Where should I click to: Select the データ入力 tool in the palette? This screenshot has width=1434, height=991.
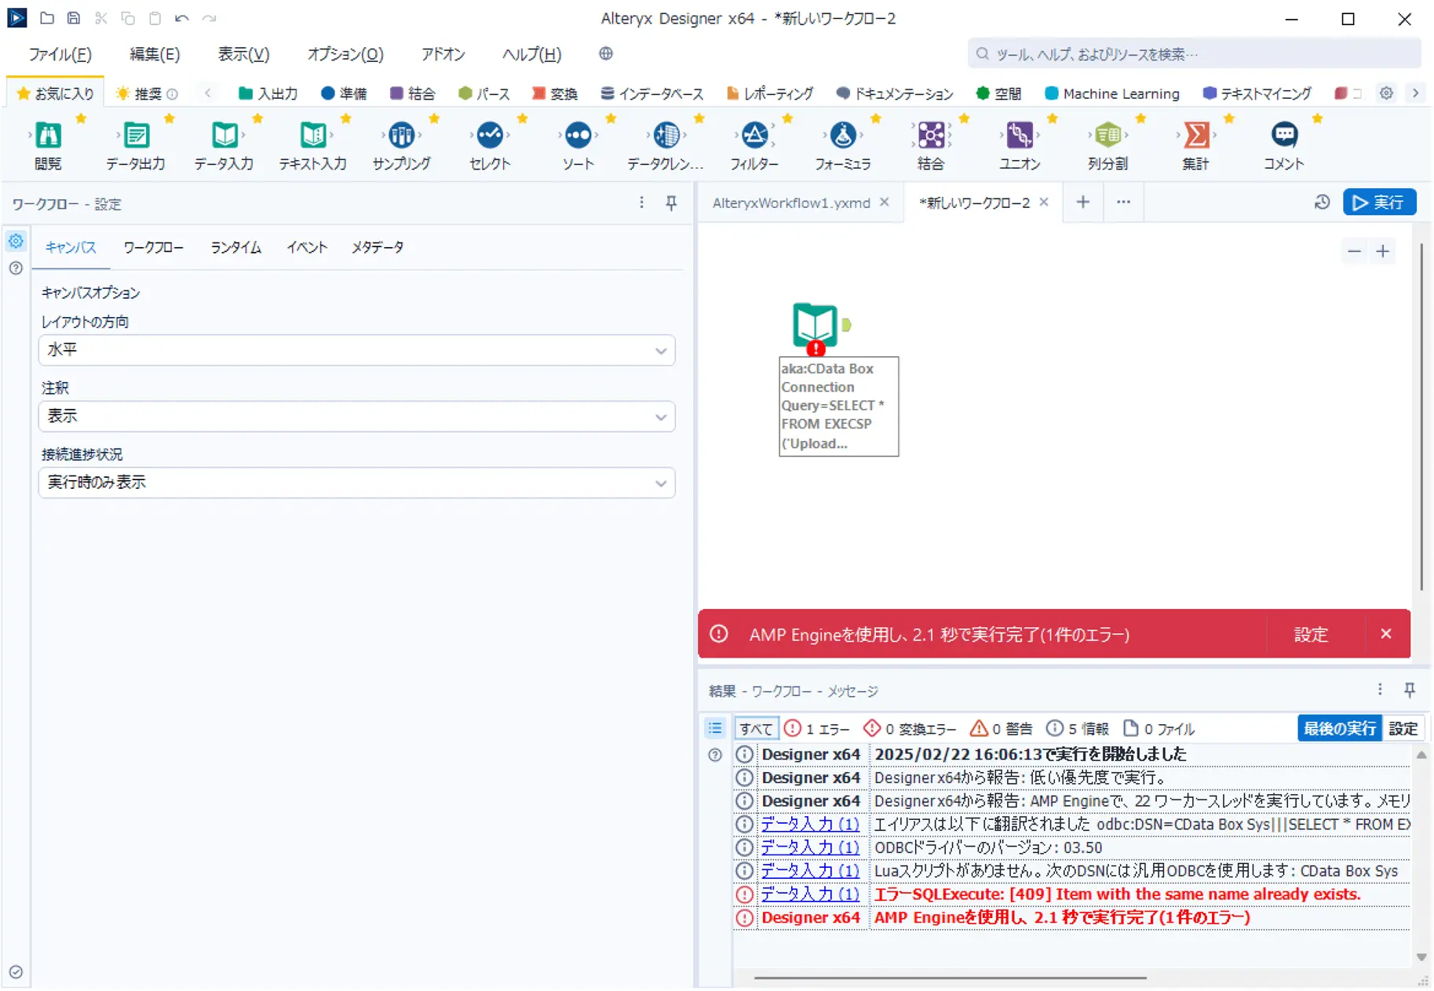(224, 136)
